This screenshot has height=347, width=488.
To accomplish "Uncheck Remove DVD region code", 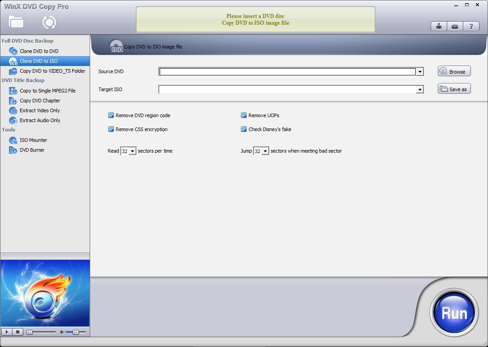I will [111, 115].
